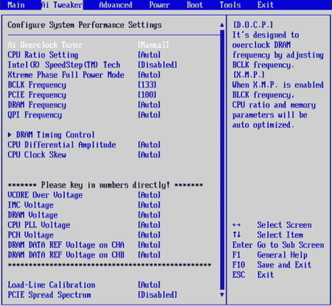Edit DRAM Voltage Auto value
The image size is (332, 306).
pyautogui.click(x=149, y=215)
